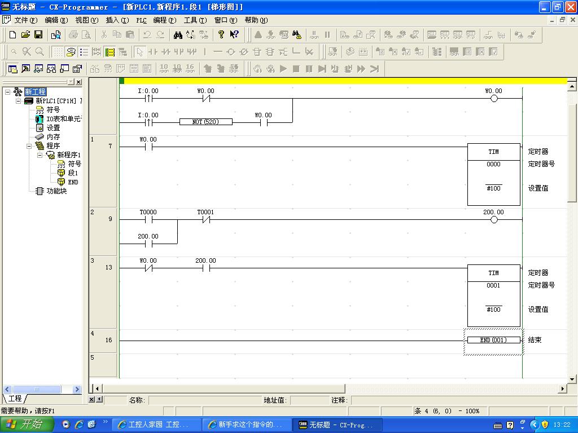Switch to 工控人家园 browser taskbar window
Image resolution: width=578 pixels, height=433 pixels.
click(157, 425)
